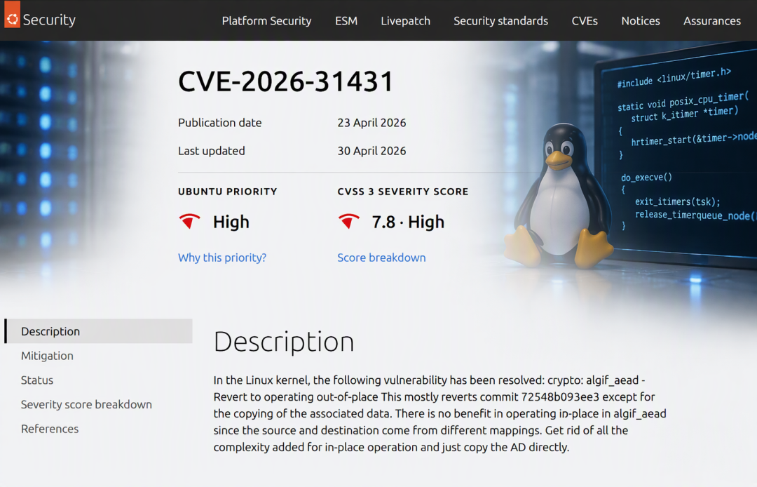Jump to the References section

[x=50, y=429]
